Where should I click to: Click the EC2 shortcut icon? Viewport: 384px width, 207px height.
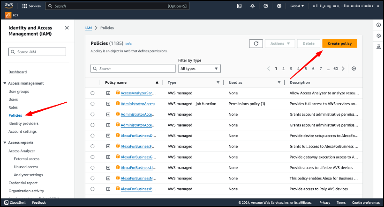[x=8, y=15]
